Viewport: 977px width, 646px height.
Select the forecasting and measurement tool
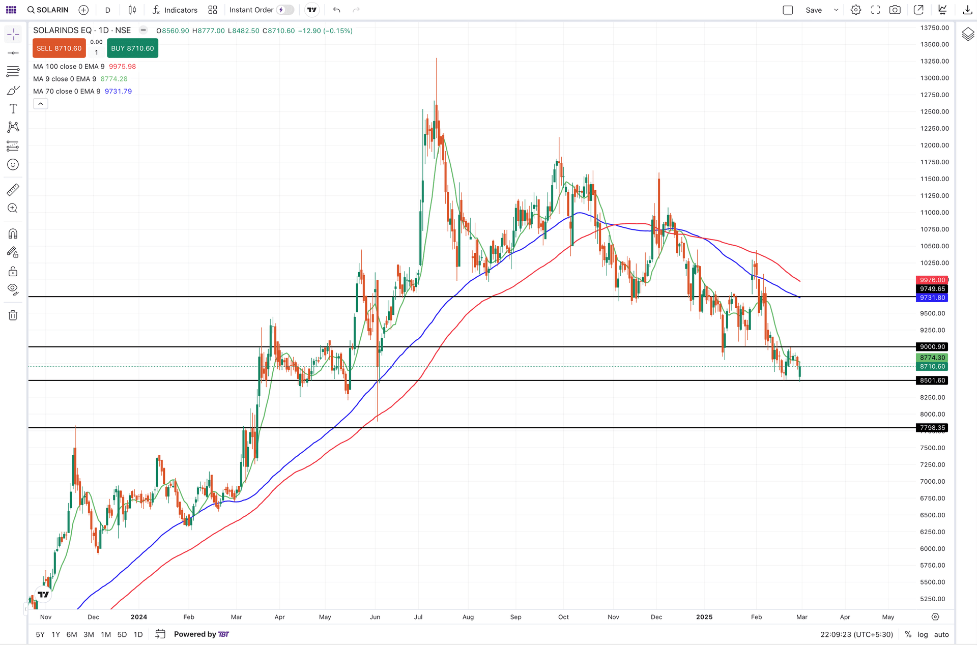coord(13,146)
